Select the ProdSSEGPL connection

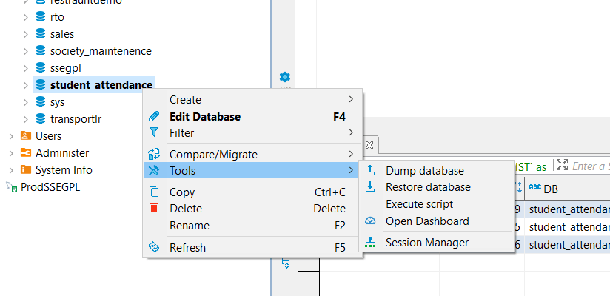50,187
